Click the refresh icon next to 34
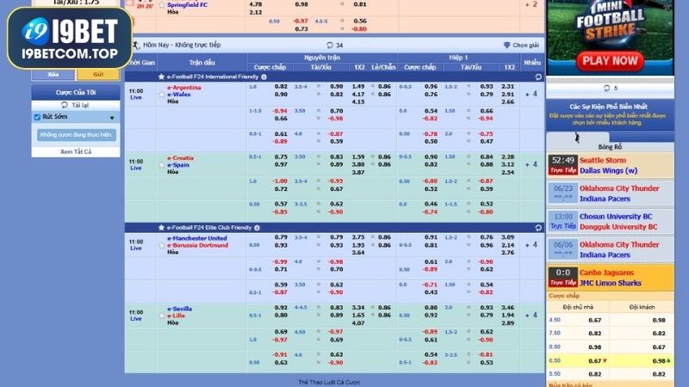The image size is (689, 387). pos(329,45)
